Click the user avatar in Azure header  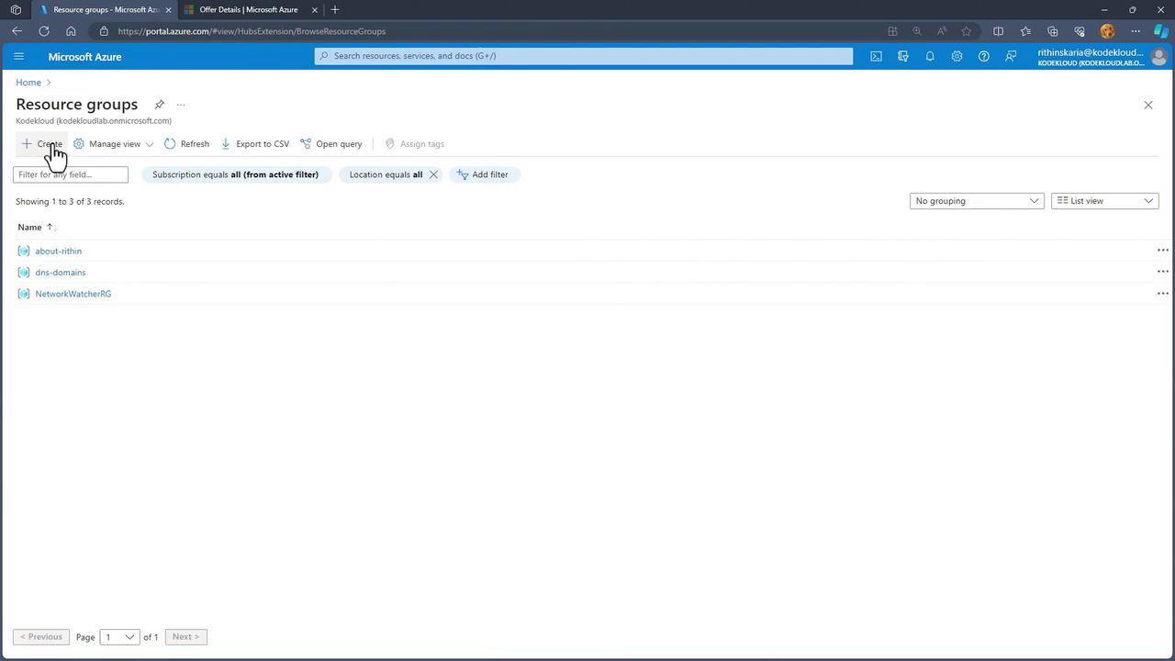point(1158,57)
